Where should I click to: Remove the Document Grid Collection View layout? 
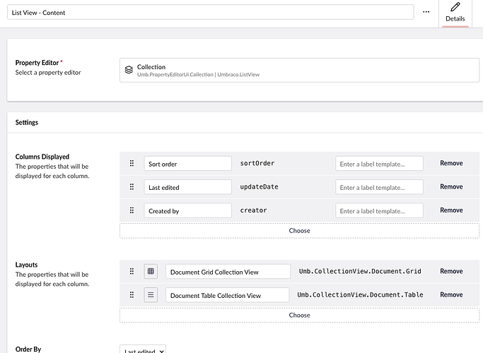click(451, 271)
